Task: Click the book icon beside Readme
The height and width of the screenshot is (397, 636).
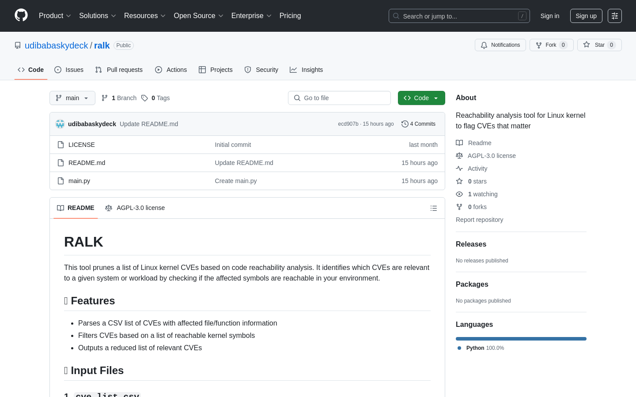Action: 459,143
